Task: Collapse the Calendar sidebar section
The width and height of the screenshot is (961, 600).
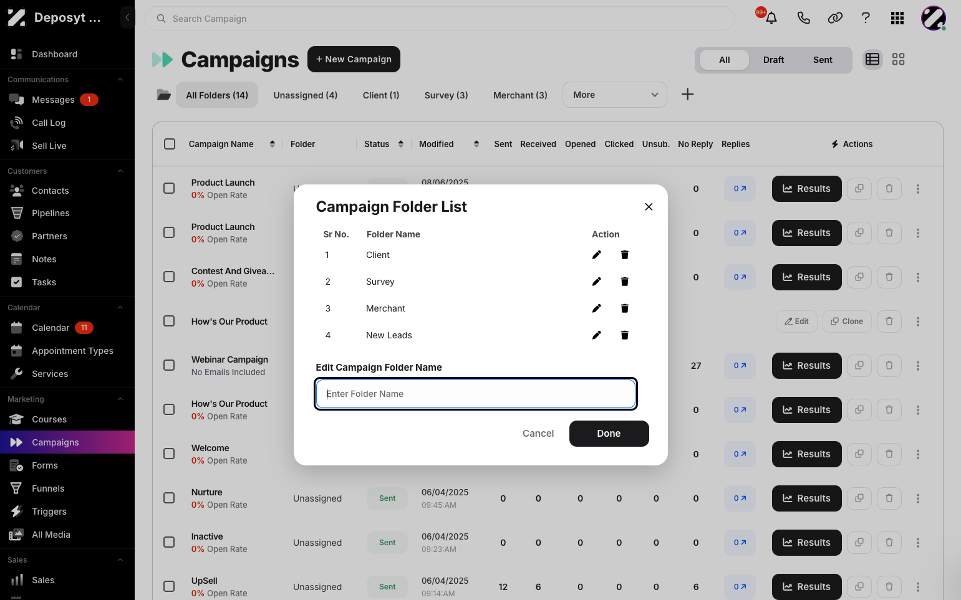Action: point(120,308)
